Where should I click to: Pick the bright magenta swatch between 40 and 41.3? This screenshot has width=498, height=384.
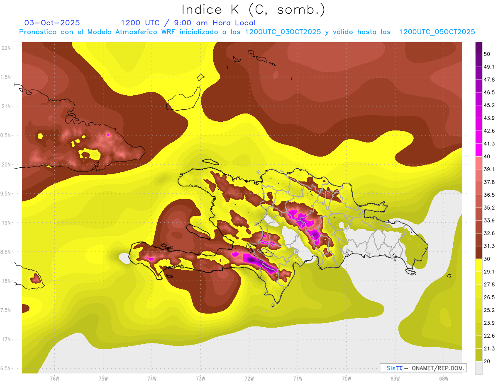[478, 150]
